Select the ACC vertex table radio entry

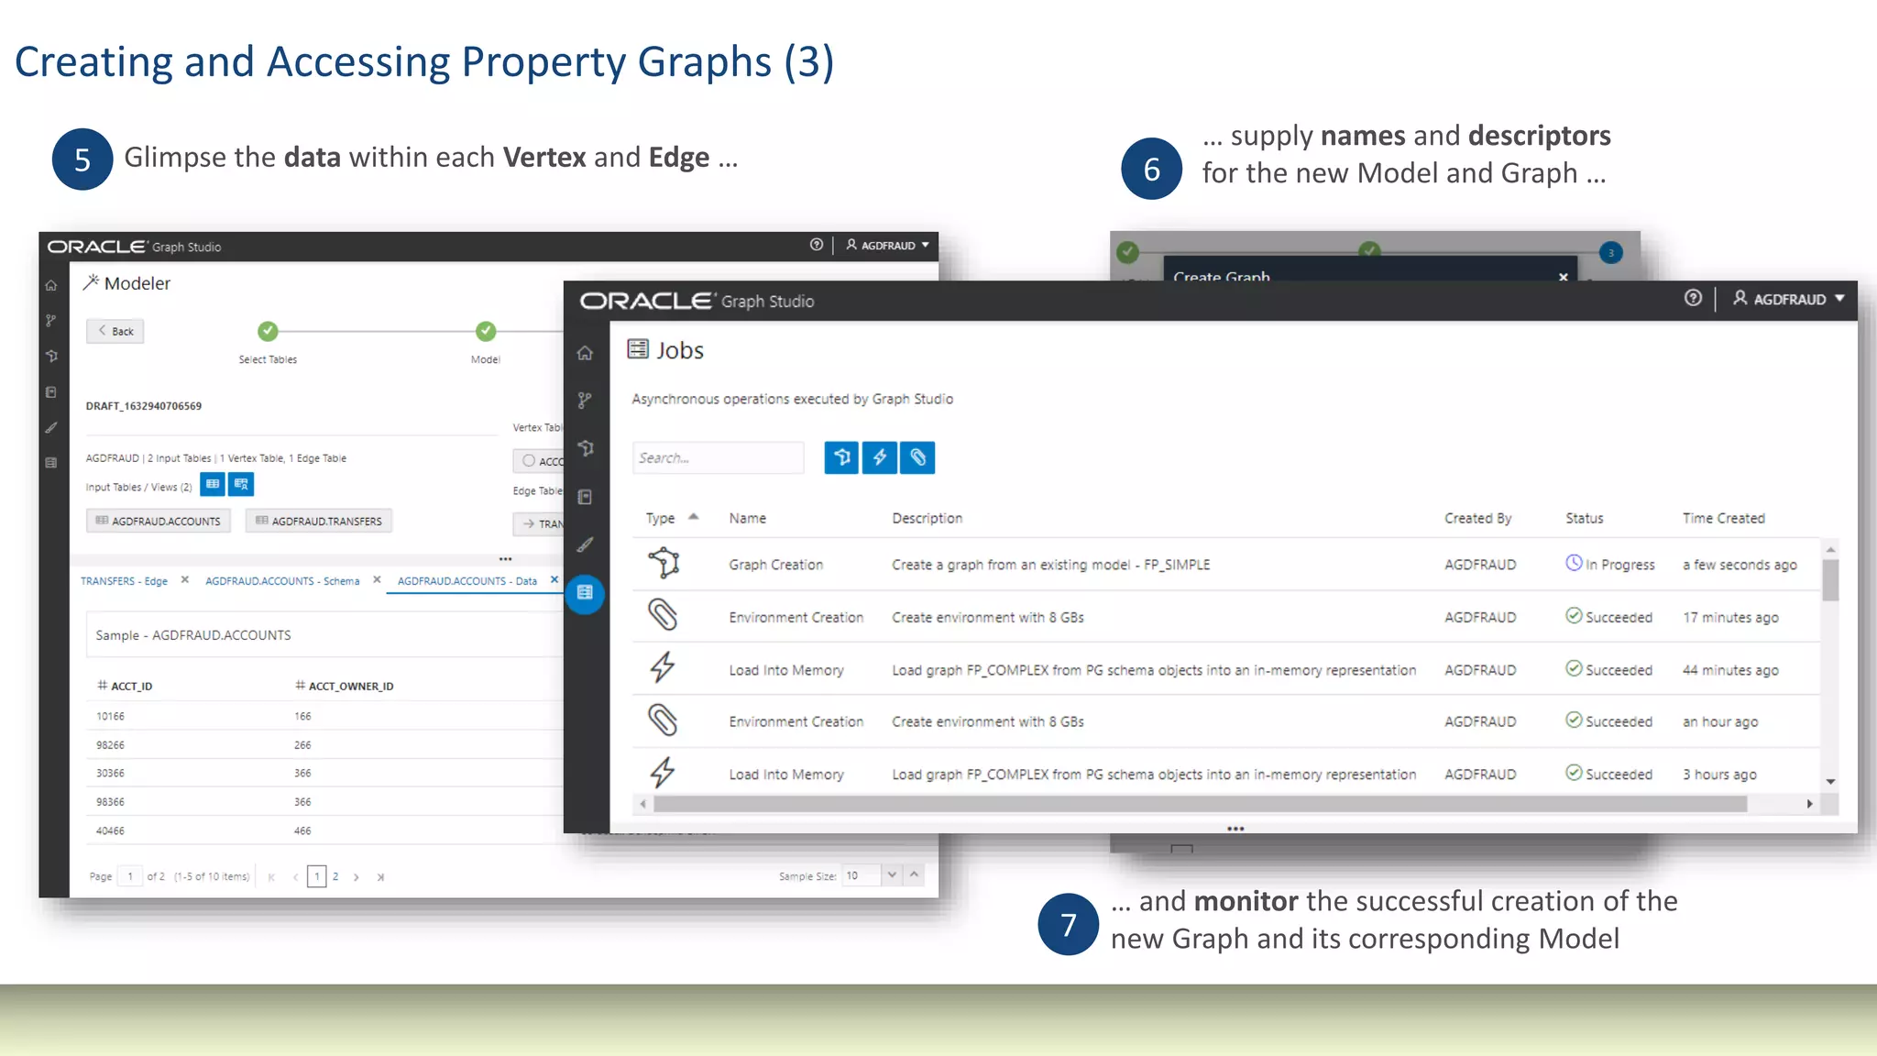pos(539,461)
